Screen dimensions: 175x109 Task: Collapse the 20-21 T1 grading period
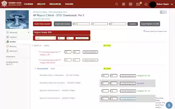coord(33,46)
